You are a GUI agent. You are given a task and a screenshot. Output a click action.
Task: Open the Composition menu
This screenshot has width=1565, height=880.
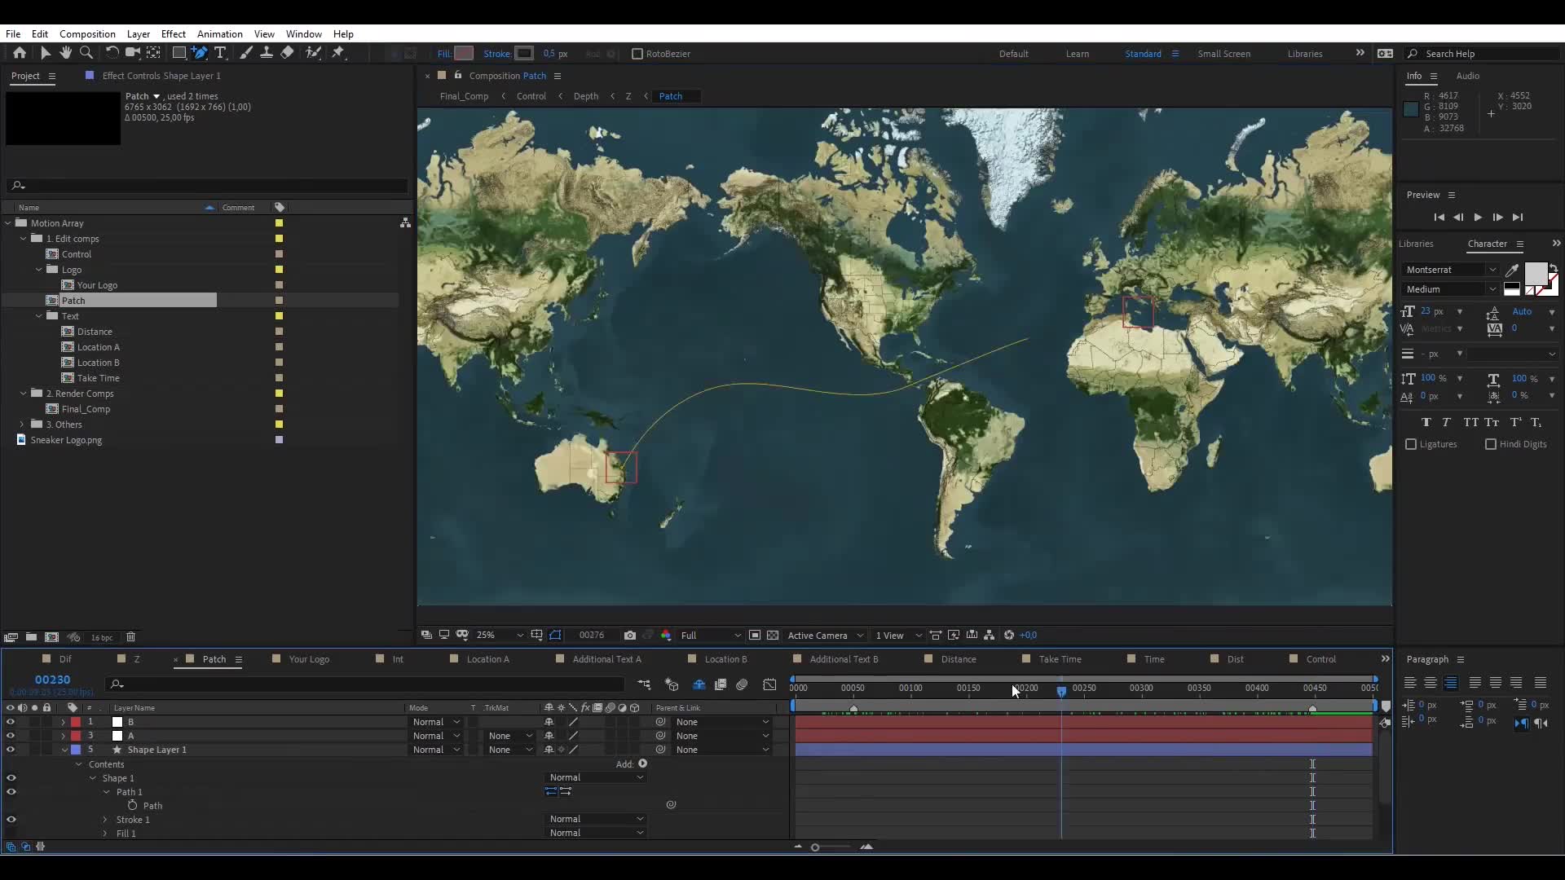tap(87, 33)
